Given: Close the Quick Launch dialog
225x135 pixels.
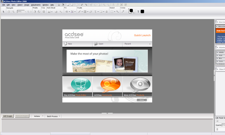Looking at the screenshot, I should [142, 100].
